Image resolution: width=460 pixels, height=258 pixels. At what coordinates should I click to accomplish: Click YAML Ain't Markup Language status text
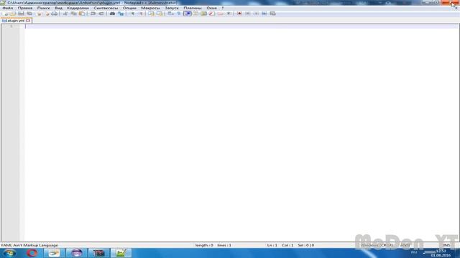(29, 245)
